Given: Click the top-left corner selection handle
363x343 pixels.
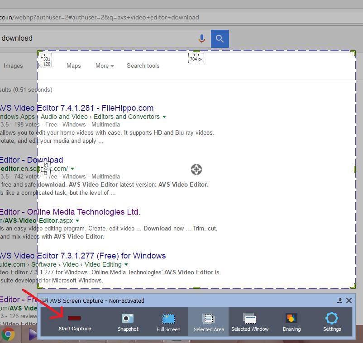Looking at the screenshot, I should 39,53.
